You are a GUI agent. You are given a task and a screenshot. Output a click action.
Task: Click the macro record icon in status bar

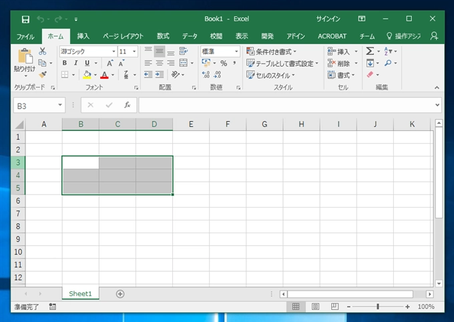pyautogui.click(x=52, y=307)
